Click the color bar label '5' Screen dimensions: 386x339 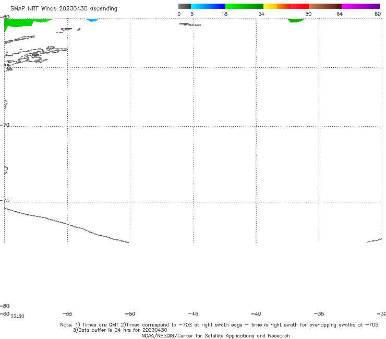point(192,14)
